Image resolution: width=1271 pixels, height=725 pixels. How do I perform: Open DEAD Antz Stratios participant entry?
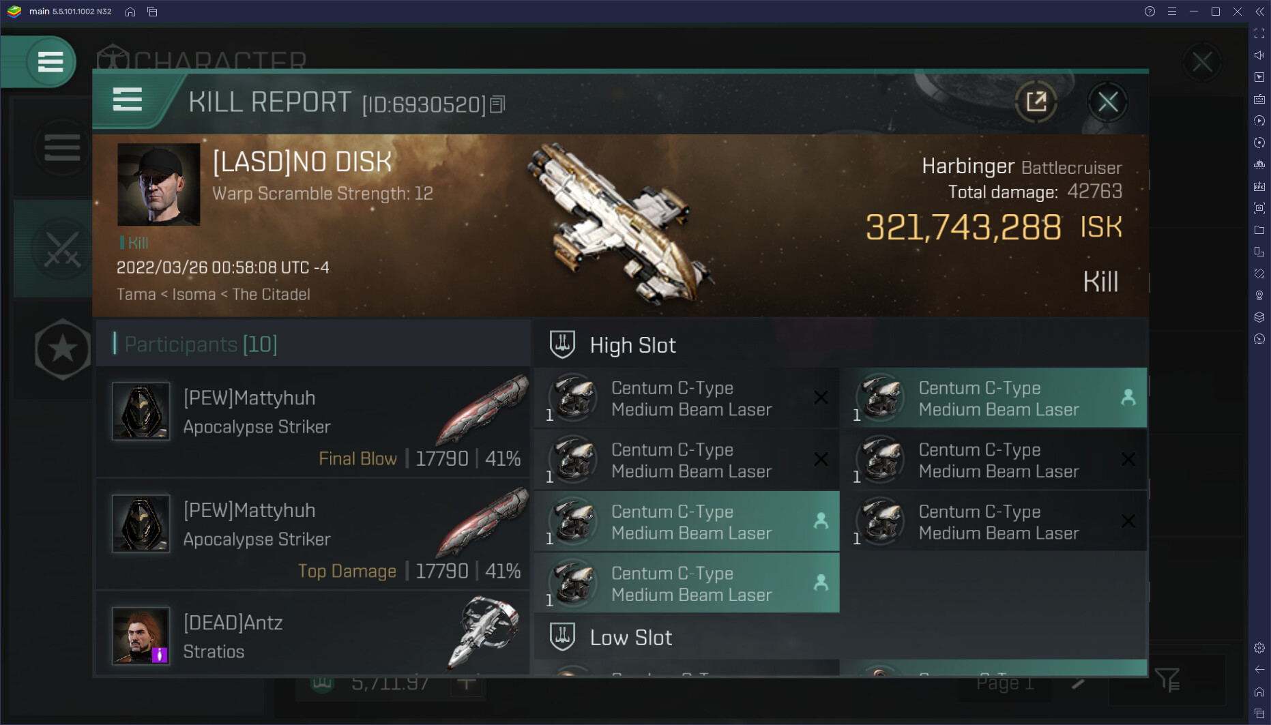[x=314, y=634]
